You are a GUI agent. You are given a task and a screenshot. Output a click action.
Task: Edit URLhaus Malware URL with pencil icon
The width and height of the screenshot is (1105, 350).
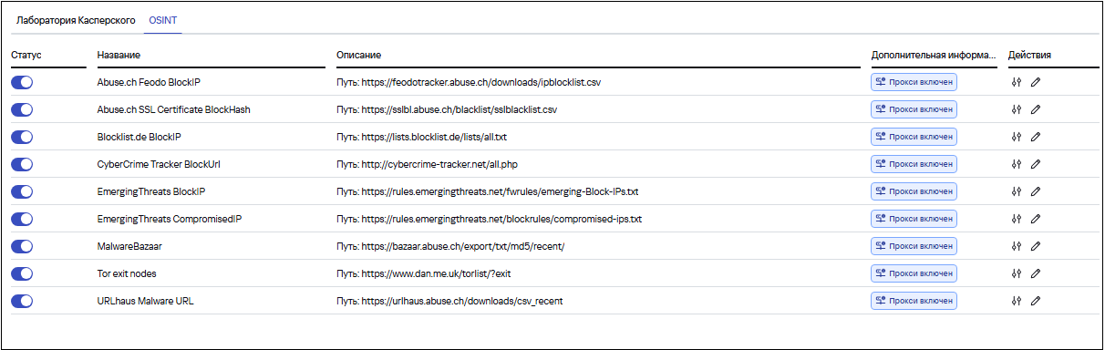click(x=1035, y=301)
